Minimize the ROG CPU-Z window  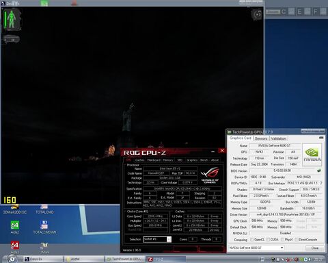click(213, 151)
